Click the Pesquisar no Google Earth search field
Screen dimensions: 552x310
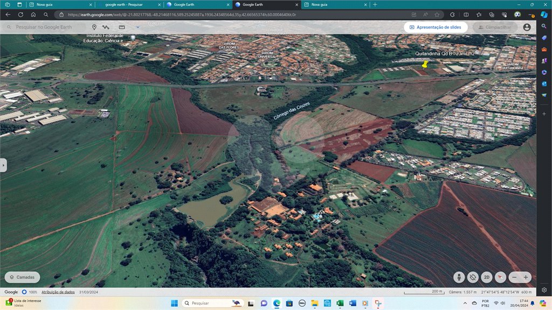[44, 27]
